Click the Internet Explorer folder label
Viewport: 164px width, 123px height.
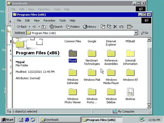(x=111, y=43)
